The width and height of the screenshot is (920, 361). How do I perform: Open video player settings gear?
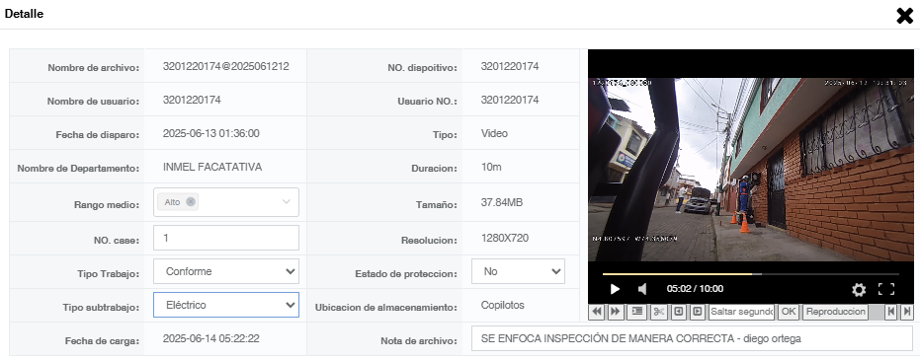tap(859, 290)
